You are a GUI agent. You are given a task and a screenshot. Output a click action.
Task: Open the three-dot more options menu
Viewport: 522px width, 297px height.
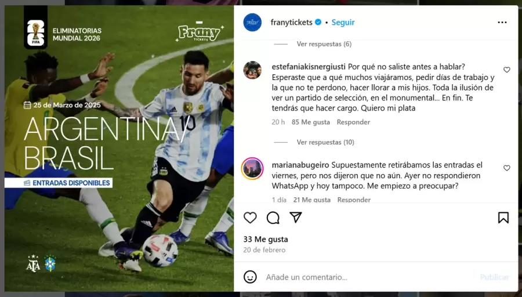click(x=502, y=22)
